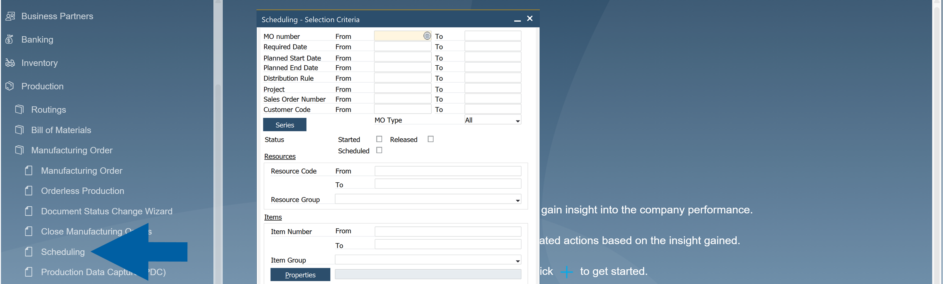Viewport: 943px width, 284px height.
Task: Click the Resource Code From field
Action: pos(448,171)
